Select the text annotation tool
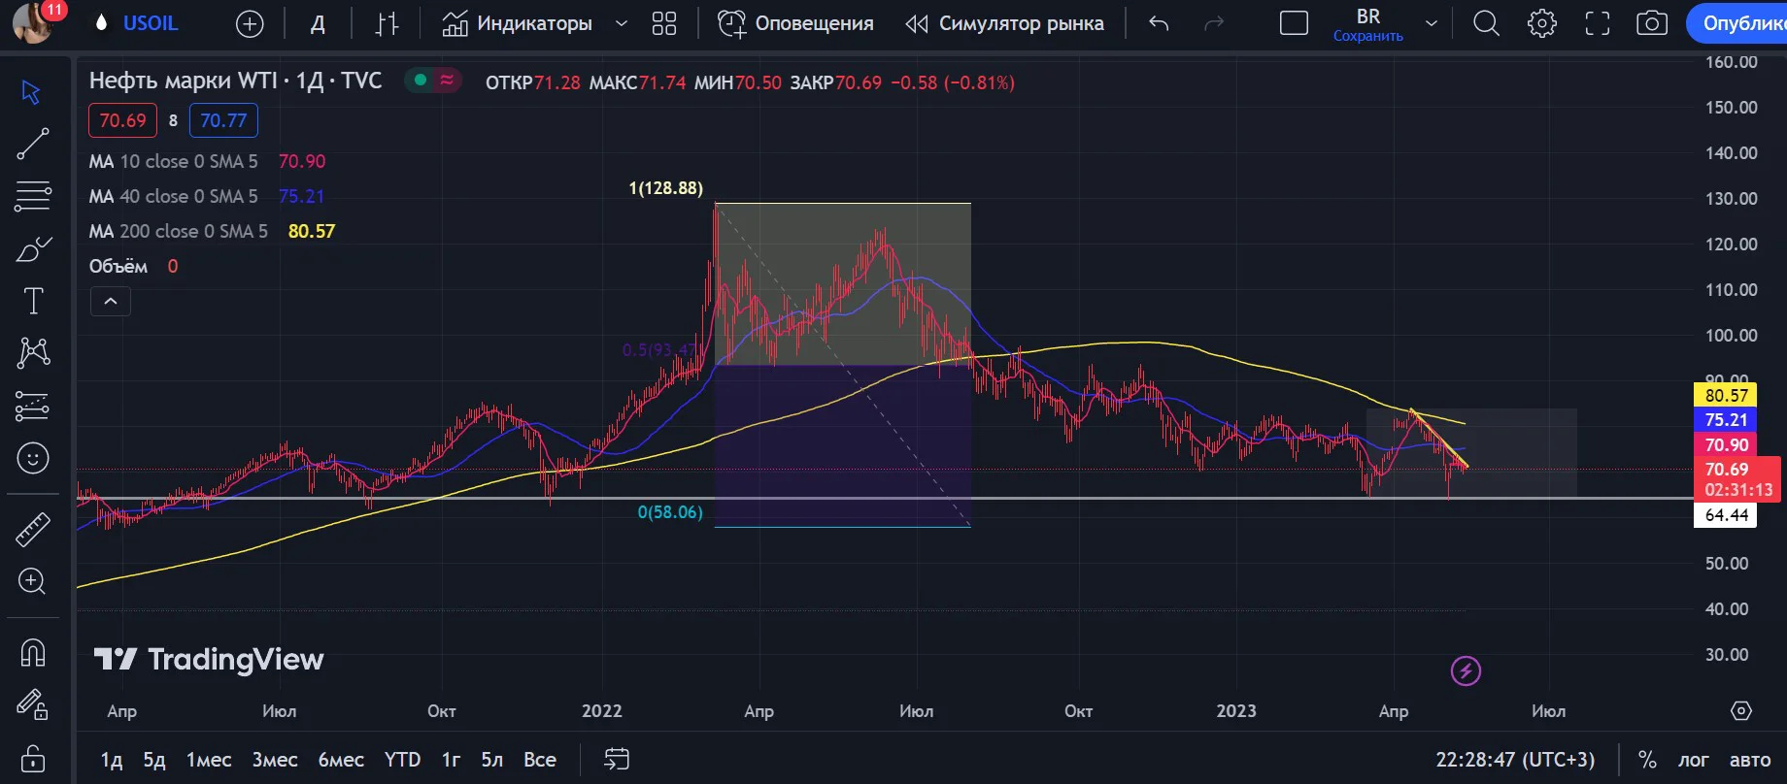This screenshot has width=1787, height=784. tap(32, 301)
